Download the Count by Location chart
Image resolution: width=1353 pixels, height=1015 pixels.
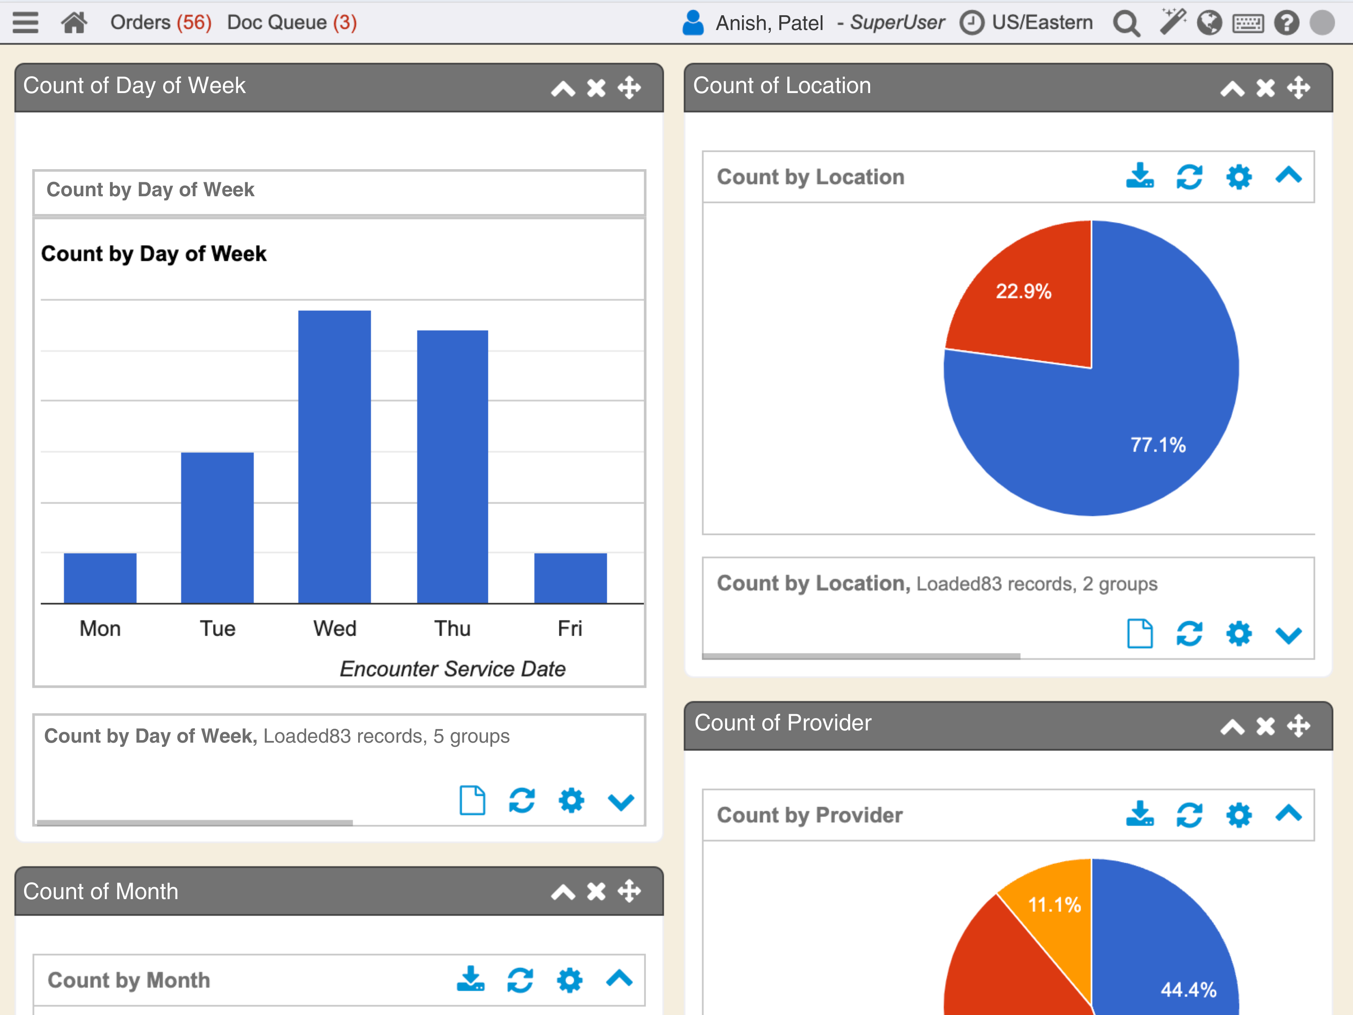click(1140, 176)
